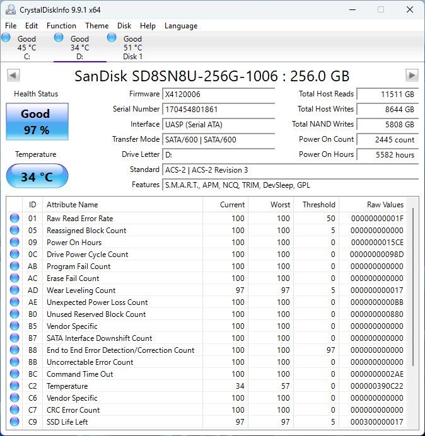
Task: Click the Total Host Writes value 8644 GB
Action: point(388,109)
